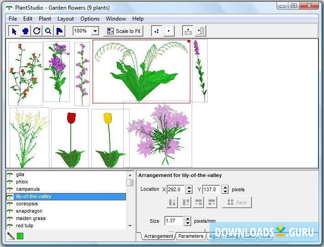This screenshot has height=247, width=324.
Task: Toggle the show-all-plants three-dot button
Action: pyautogui.click(x=157, y=31)
